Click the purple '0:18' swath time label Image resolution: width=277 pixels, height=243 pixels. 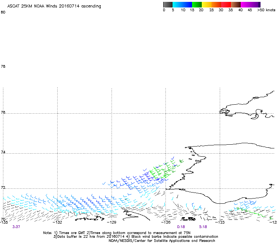pos(181,227)
